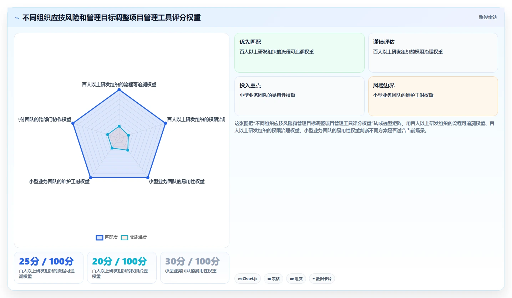The height and width of the screenshot is (298, 512).
Task: Click radar axis label 百人以上研发组织的流程可追溯权重
Action: pyautogui.click(x=119, y=84)
